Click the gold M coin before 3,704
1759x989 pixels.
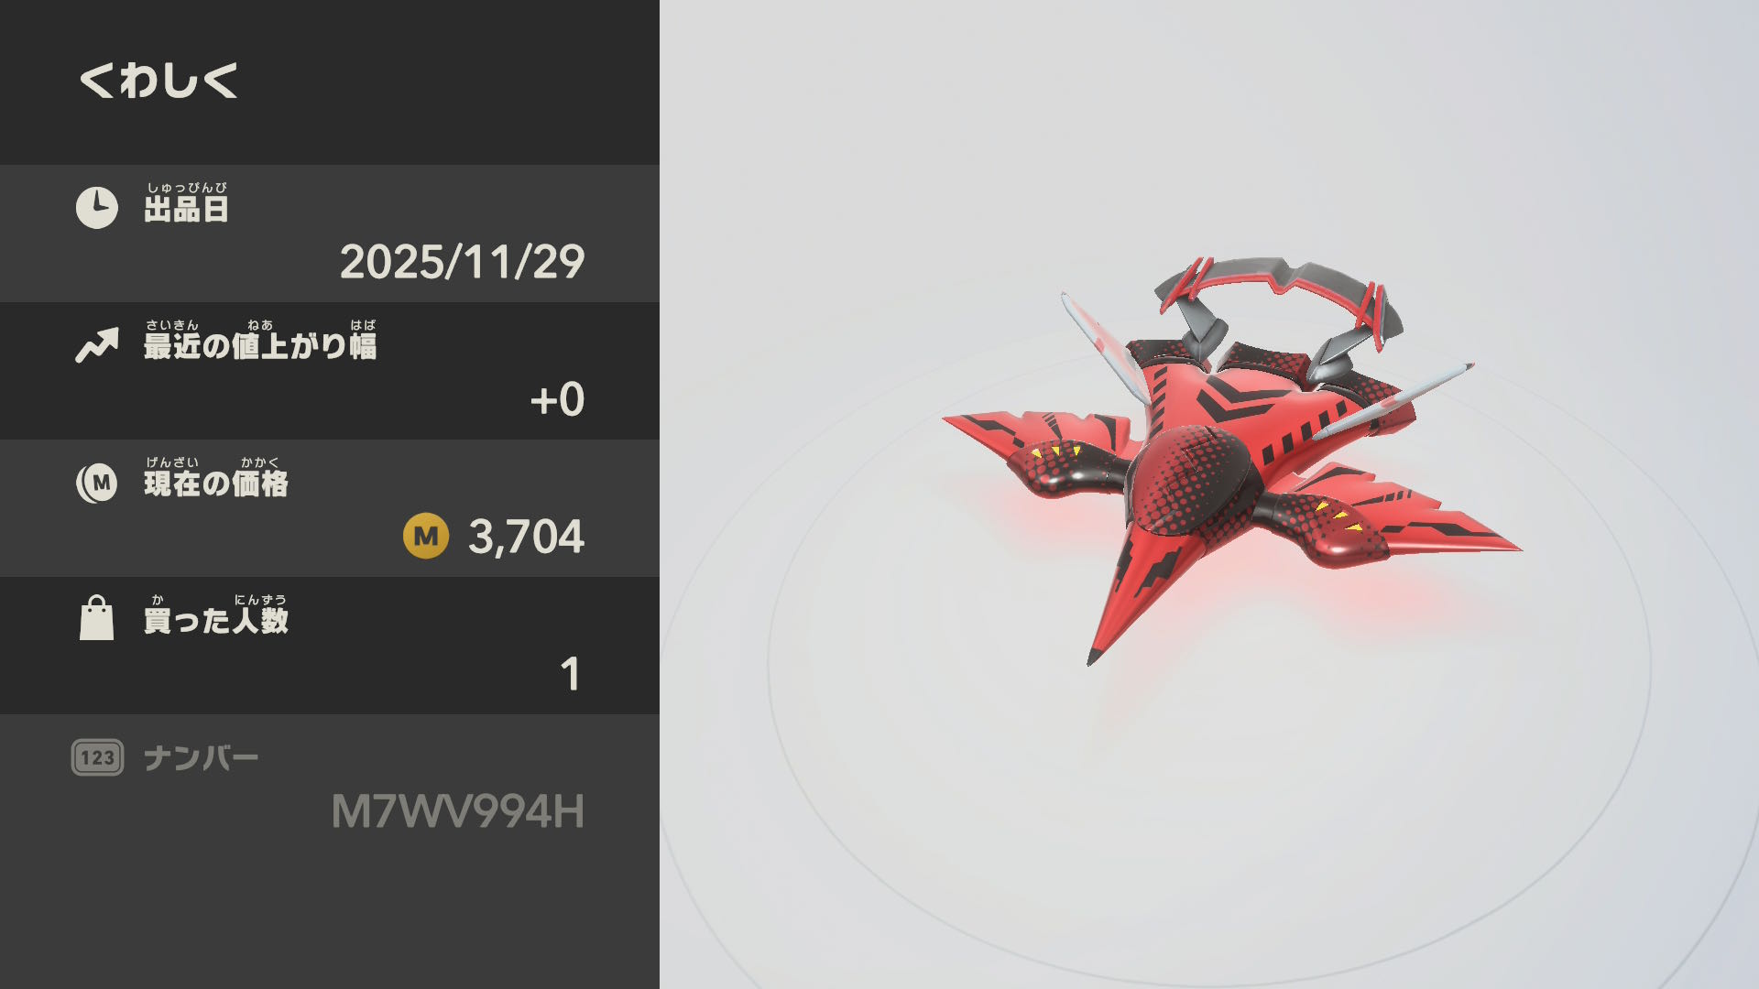pos(426,536)
